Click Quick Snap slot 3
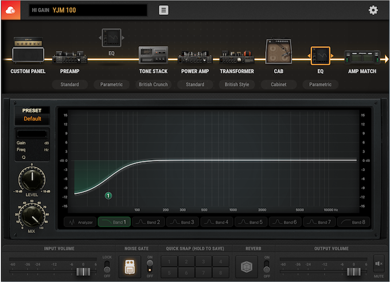The height and width of the screenshot is (282, 390). click(x=204, y=261)
